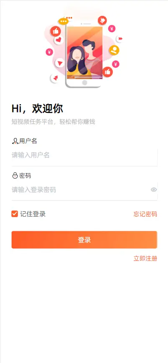Image resolution: width=168 pixels, height=363 pixels.
Task: Click the thumbs-up icon next to the heart
Action: [x=56, y=31]
